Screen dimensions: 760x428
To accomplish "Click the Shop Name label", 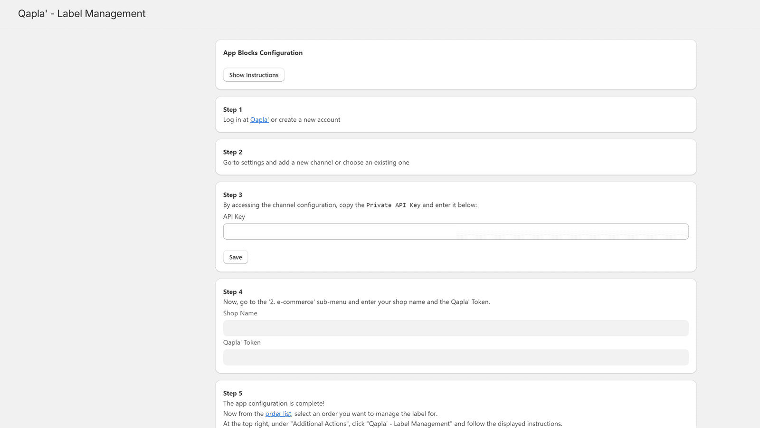I will pyautogui.click(x=240, y=313).
